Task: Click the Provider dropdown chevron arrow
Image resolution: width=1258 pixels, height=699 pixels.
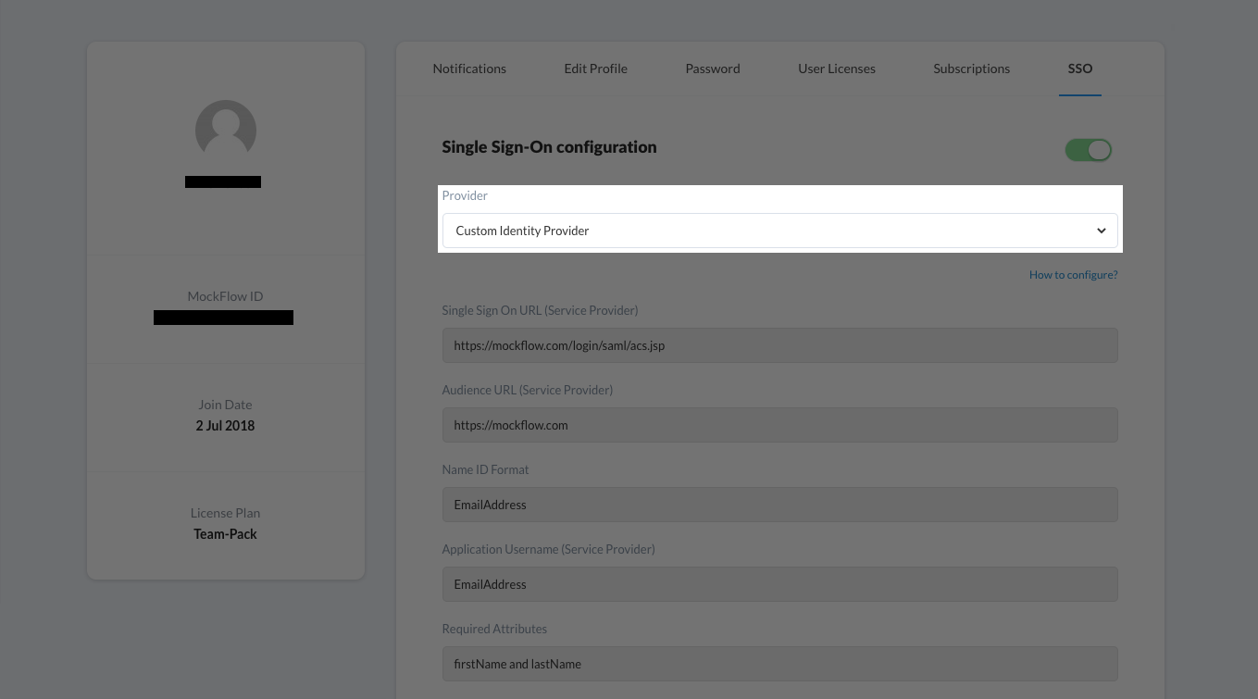Action: coord(1101,231)
